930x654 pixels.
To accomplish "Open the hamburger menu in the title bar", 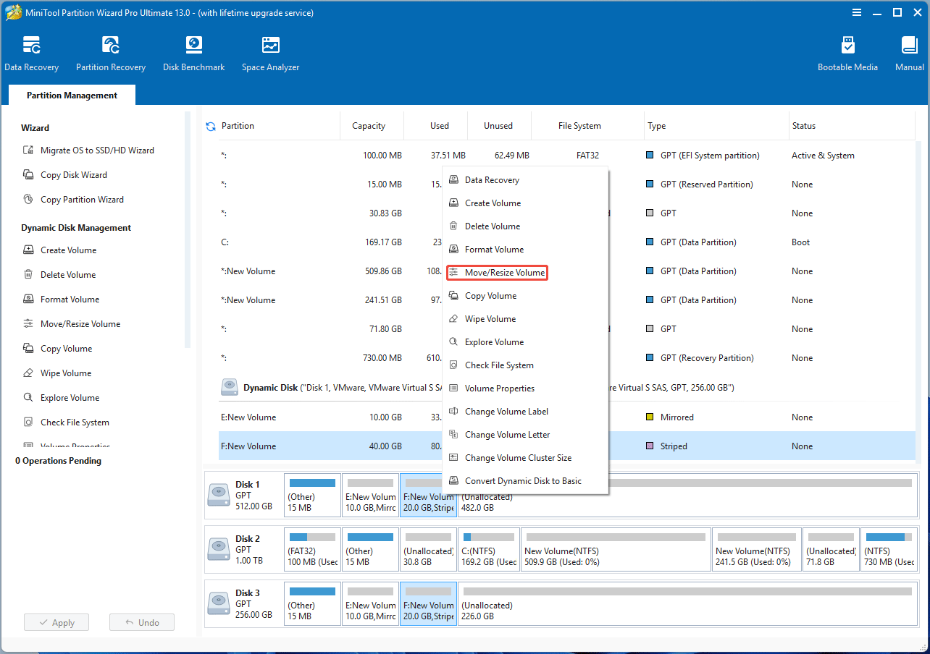I will click(857, 12).
